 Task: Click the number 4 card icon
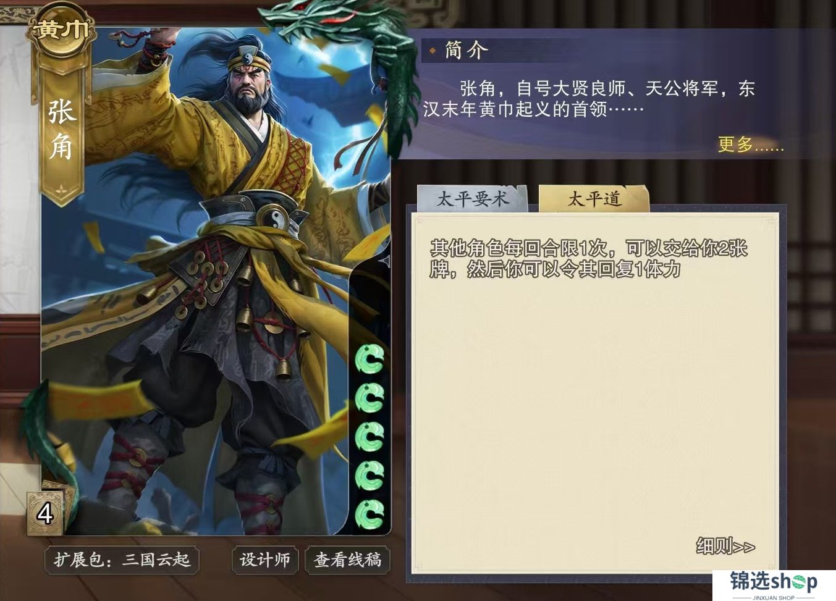click(46, 512)
